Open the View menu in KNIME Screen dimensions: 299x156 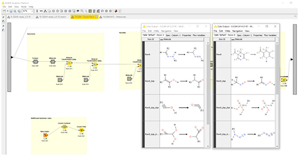click(x=16, y=7)
